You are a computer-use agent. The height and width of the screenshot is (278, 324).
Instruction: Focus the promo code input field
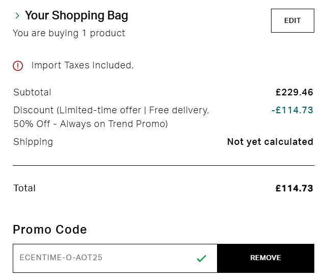pyautogui.click(x=102, y=258)
